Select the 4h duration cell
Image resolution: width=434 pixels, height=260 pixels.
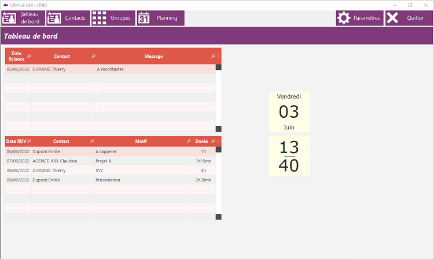coord(204,170)
